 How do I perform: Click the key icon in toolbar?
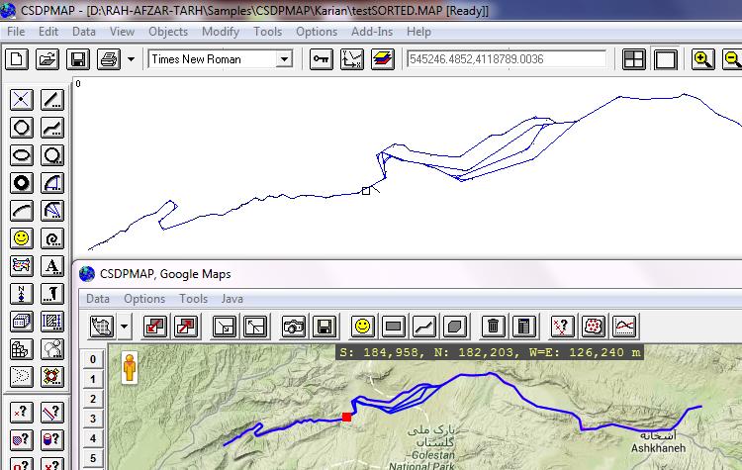click(322, 59)
